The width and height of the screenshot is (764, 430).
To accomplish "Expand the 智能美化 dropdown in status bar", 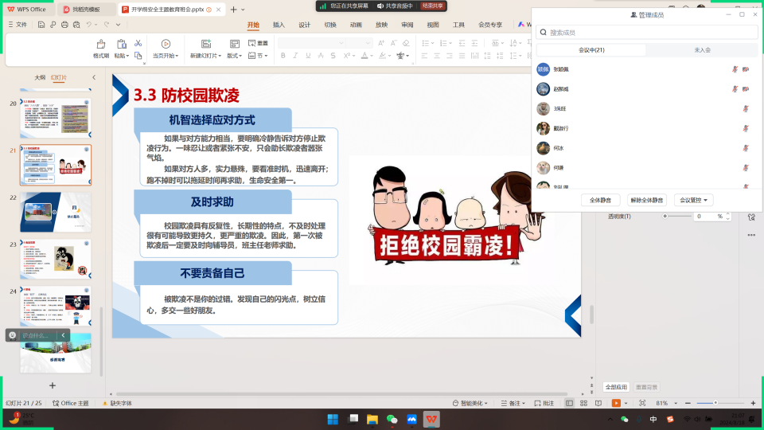I will click(x=470, y=404).
